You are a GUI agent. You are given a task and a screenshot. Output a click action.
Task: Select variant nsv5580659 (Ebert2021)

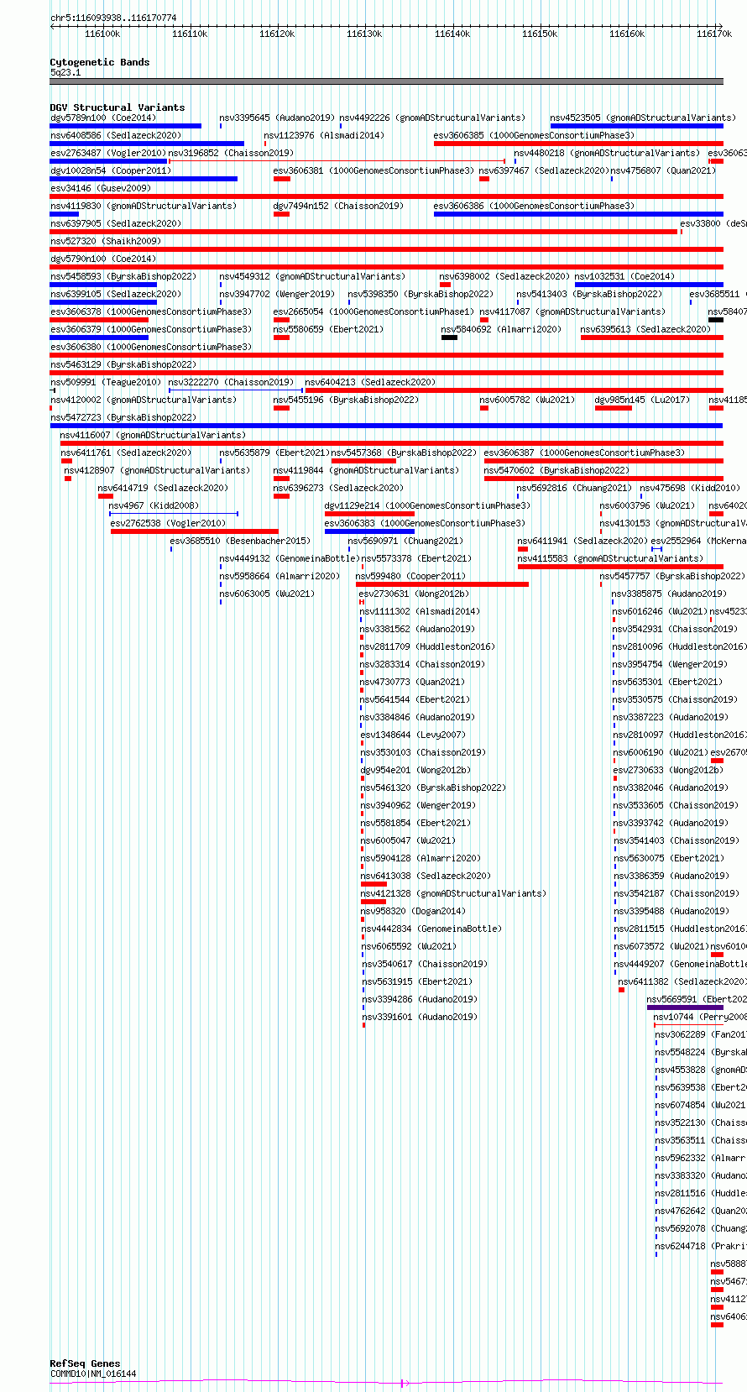329,329
